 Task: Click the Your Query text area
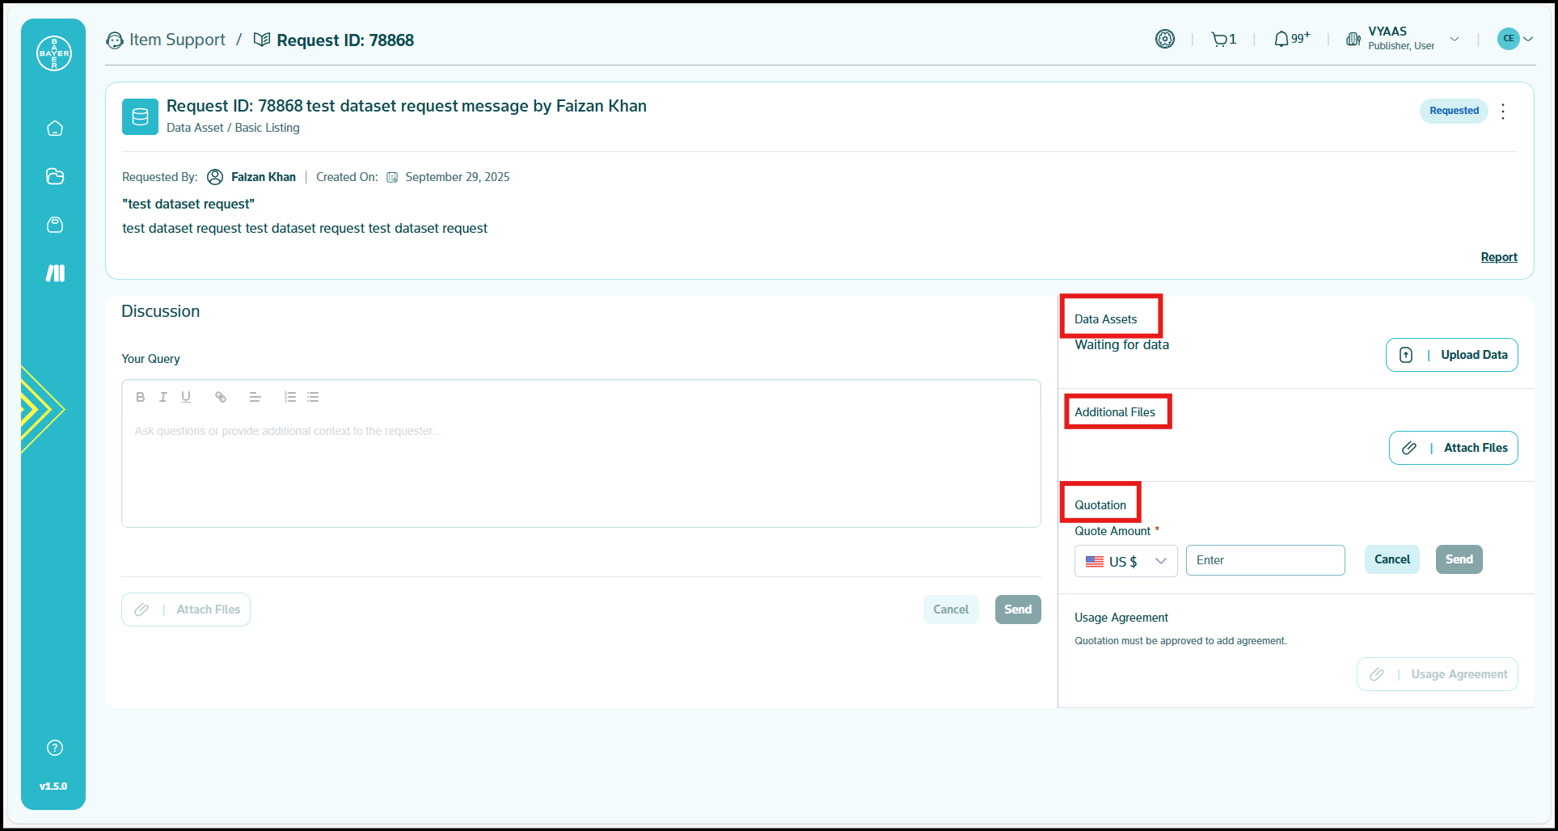click(581, 469)
